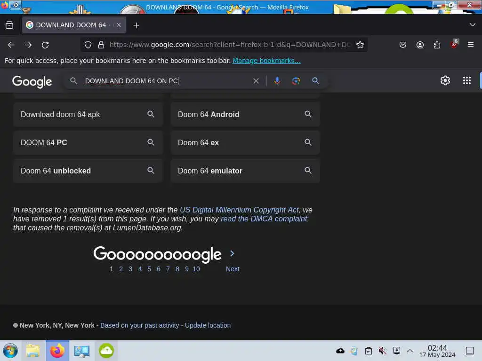Search related: Doom 64 Android
The width and height of the screenshot is (482, 361).
click(245, 114)
